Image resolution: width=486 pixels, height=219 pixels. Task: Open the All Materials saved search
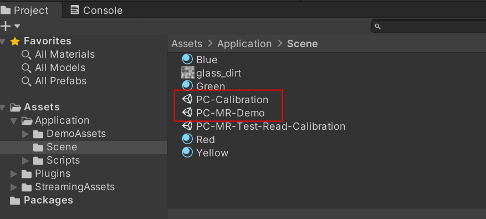click(58, 54)
